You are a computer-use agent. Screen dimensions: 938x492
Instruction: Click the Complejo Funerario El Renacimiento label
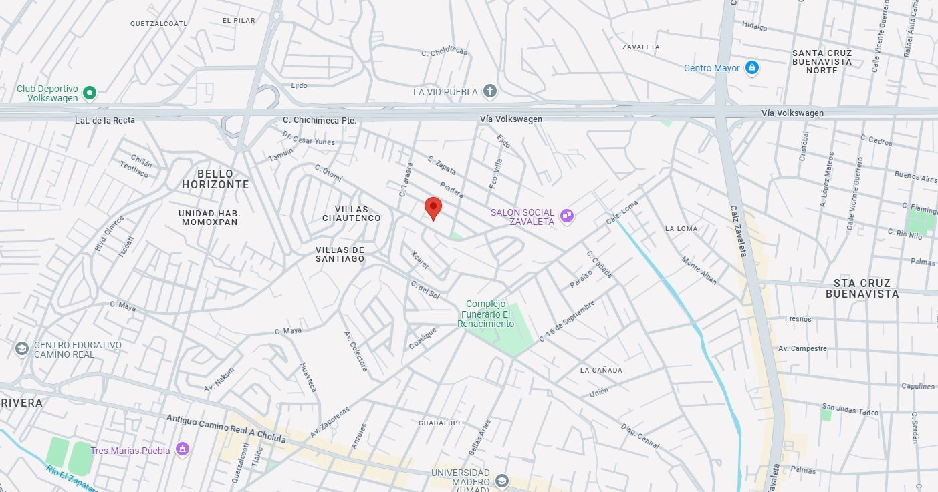coord(486,314)
